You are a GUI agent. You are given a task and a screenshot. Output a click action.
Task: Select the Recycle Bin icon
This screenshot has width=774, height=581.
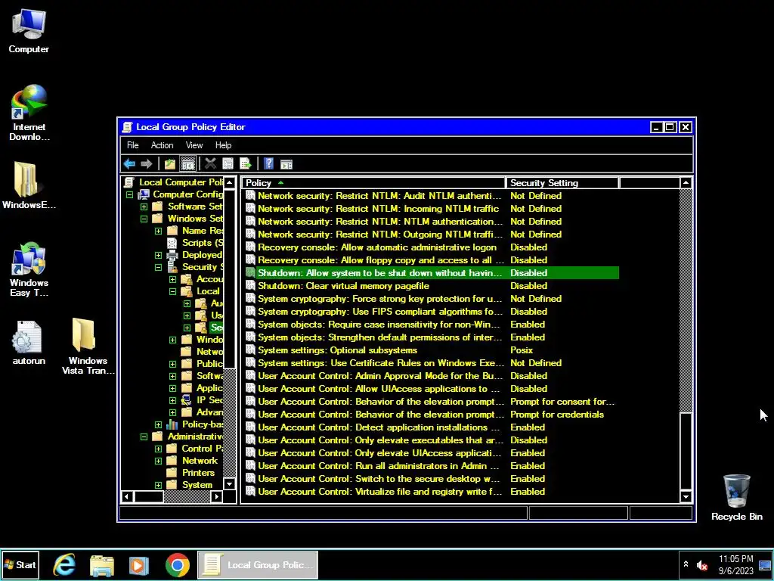[736, 498]
